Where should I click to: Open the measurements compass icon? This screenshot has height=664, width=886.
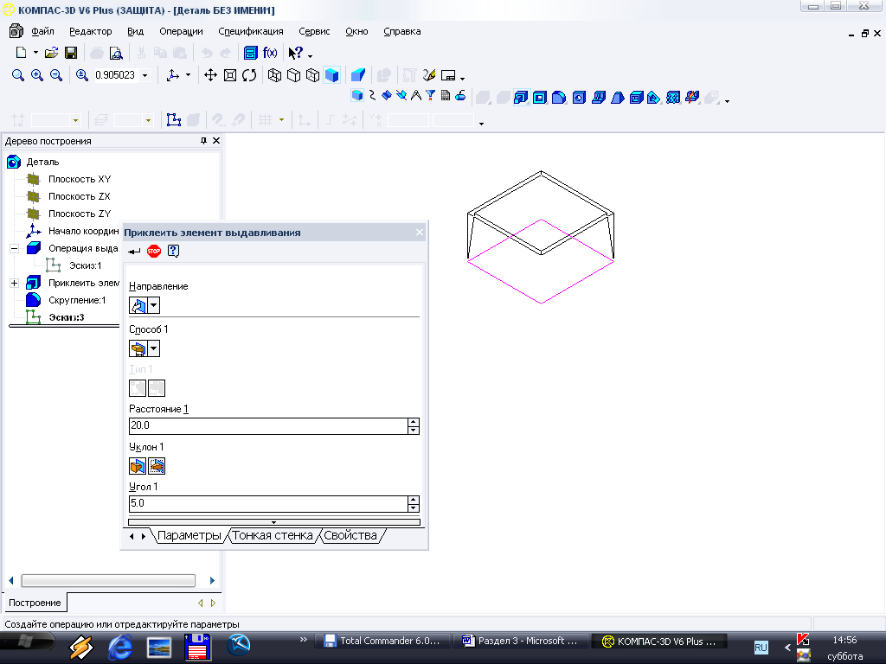pos(416,95)
